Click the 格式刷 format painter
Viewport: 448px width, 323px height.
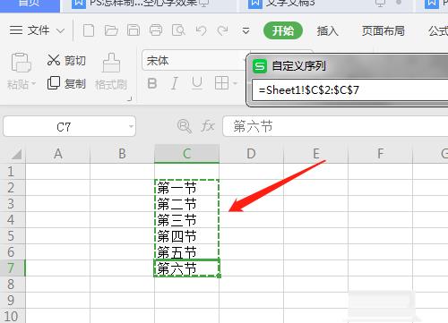pos(111,72)
